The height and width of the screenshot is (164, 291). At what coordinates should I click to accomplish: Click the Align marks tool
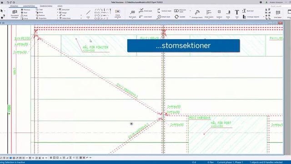(x=209, y=14)
